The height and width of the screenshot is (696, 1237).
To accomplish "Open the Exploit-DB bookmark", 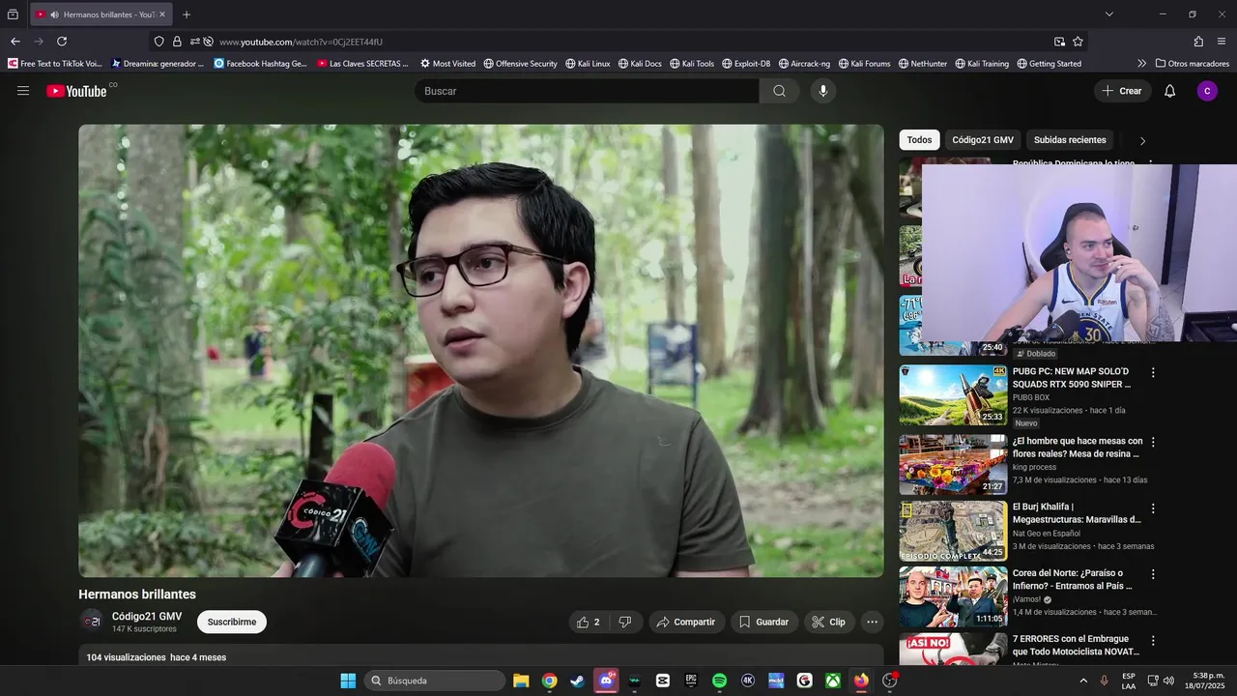I will [746, 64].
